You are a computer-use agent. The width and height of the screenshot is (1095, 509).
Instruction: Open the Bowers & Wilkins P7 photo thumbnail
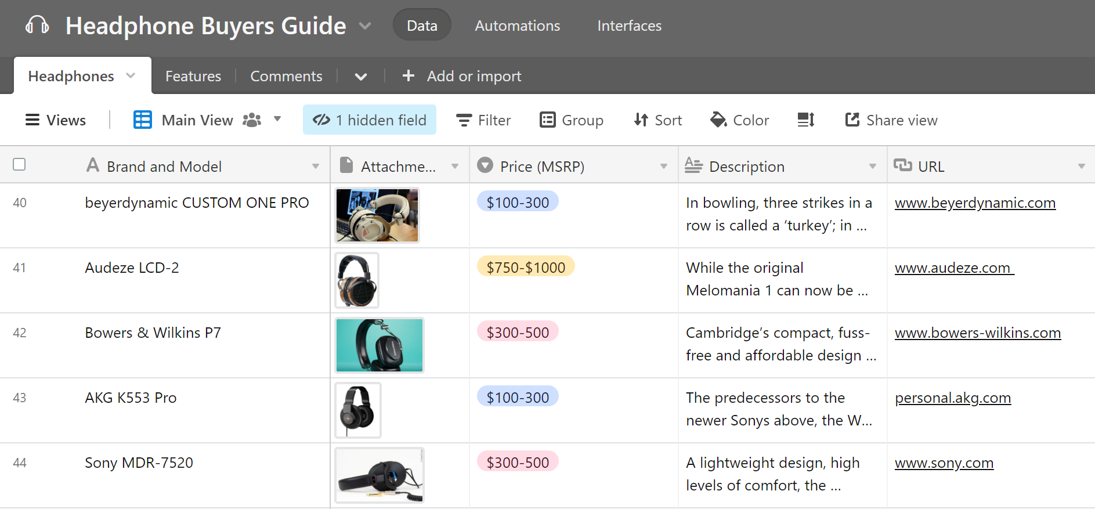[380, 345]
